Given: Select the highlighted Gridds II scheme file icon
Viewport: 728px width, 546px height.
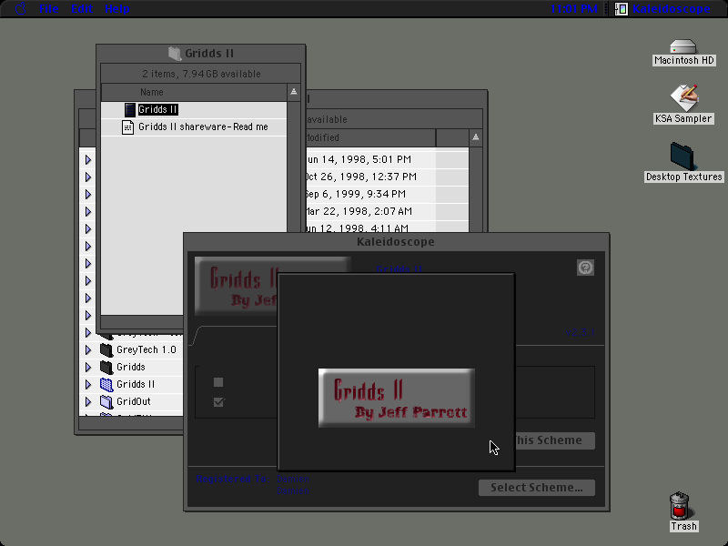Looking at the screenshot, I should (x=130, y=109).
